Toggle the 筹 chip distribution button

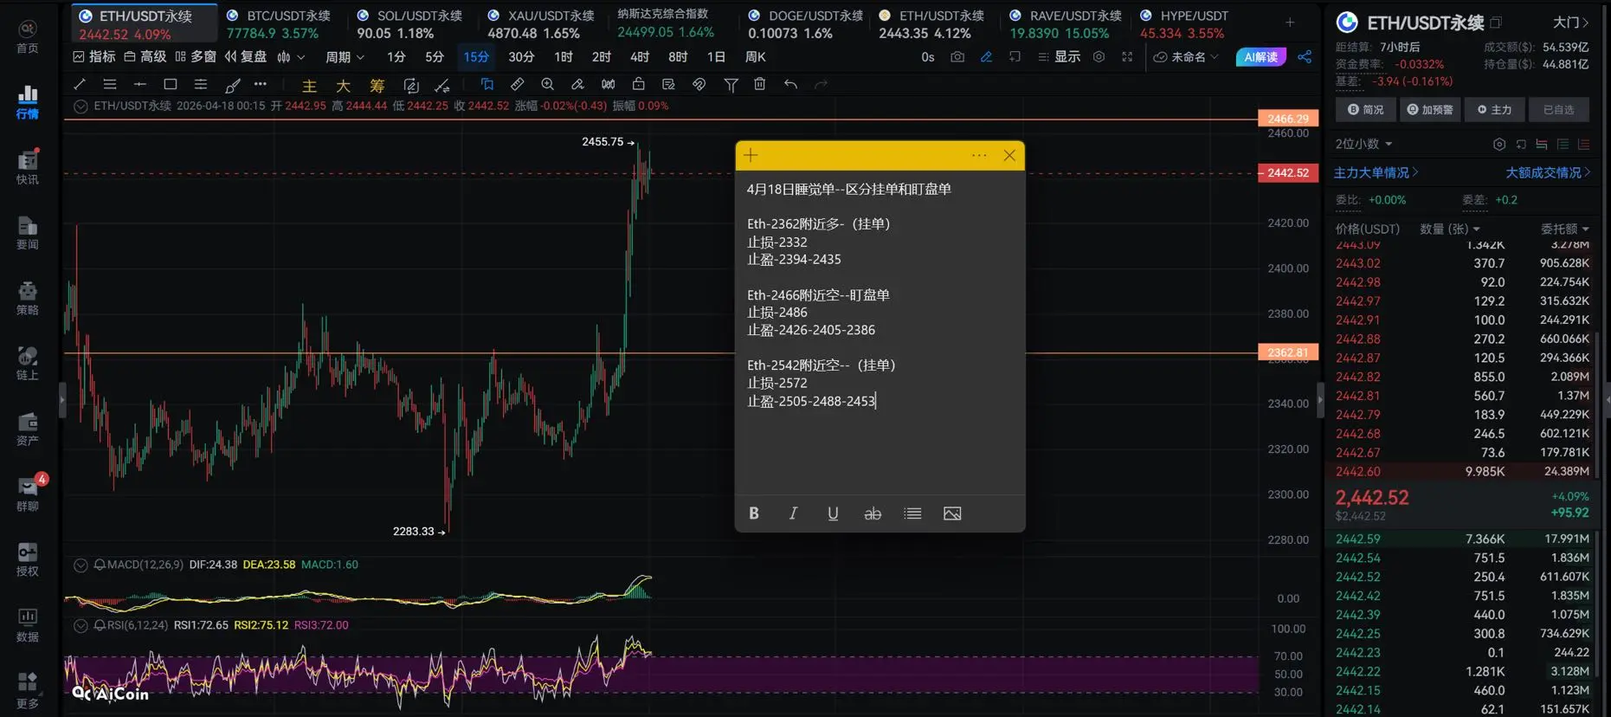tap(377, 85)
